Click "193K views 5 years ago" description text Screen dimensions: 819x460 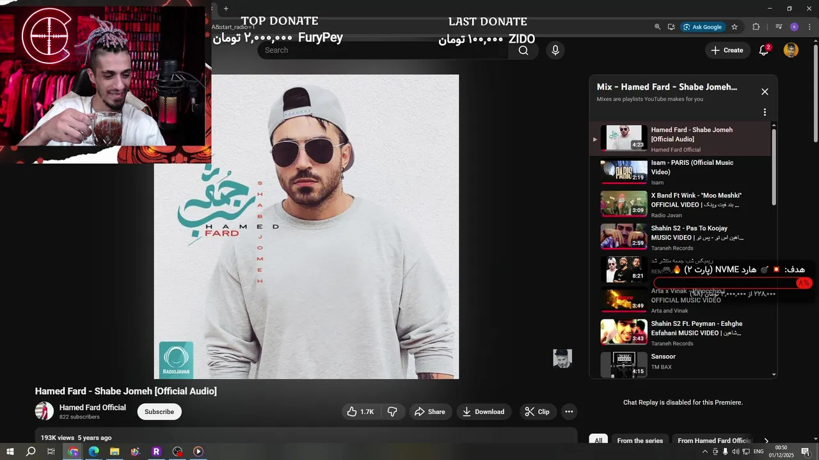[76, 438]
